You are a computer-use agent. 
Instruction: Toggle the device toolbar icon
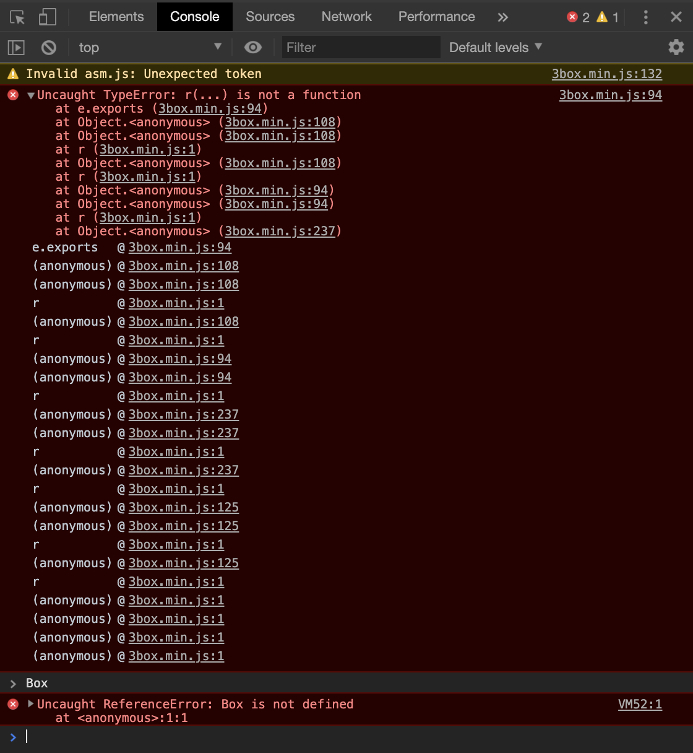point(47,17)
